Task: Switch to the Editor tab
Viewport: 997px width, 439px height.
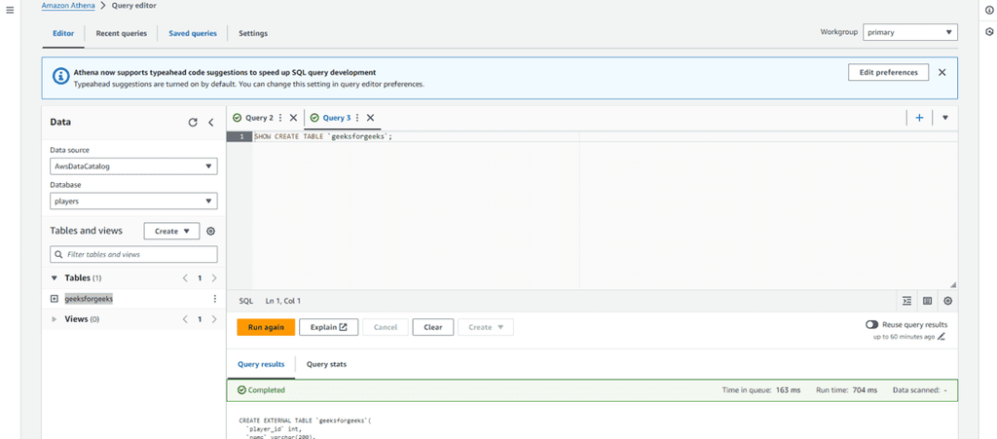Action: [63, 33]
